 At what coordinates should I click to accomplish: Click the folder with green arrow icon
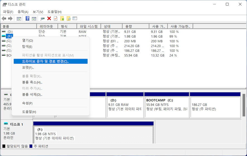[62, 19]
